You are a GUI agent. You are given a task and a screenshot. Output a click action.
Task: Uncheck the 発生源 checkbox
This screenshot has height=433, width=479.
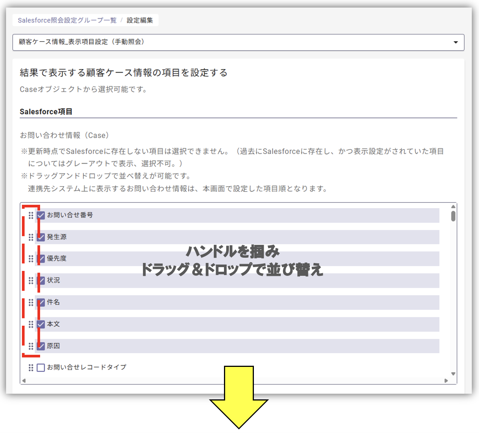(41, 237)
